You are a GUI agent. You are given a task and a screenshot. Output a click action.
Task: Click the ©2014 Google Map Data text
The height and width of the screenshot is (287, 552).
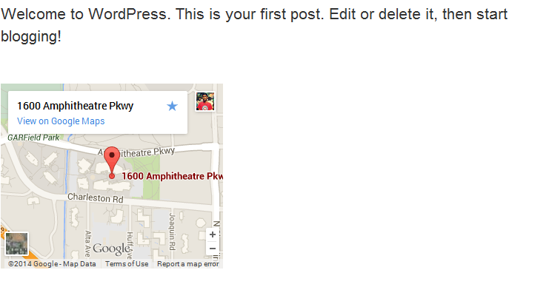click(52, 264)
